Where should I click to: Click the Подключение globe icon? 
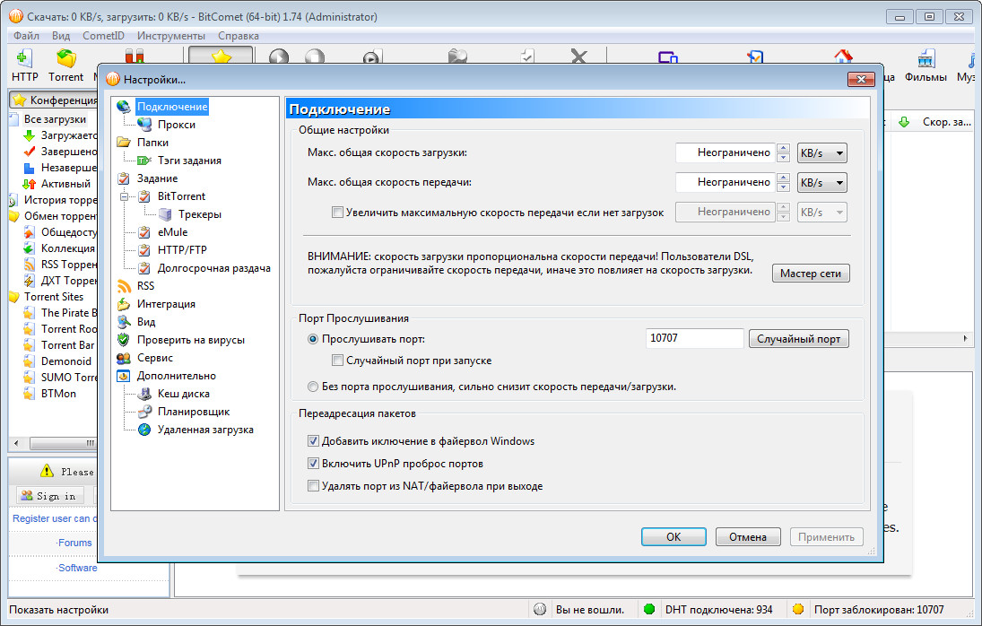pyautogui.click(x=124, y=107)
